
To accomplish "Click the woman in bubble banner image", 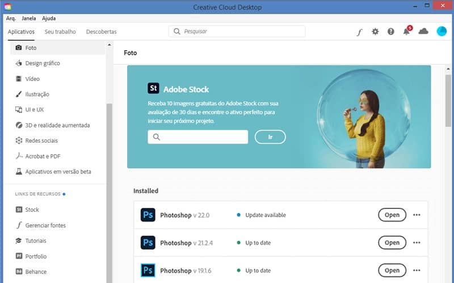I will pos(364,118).
